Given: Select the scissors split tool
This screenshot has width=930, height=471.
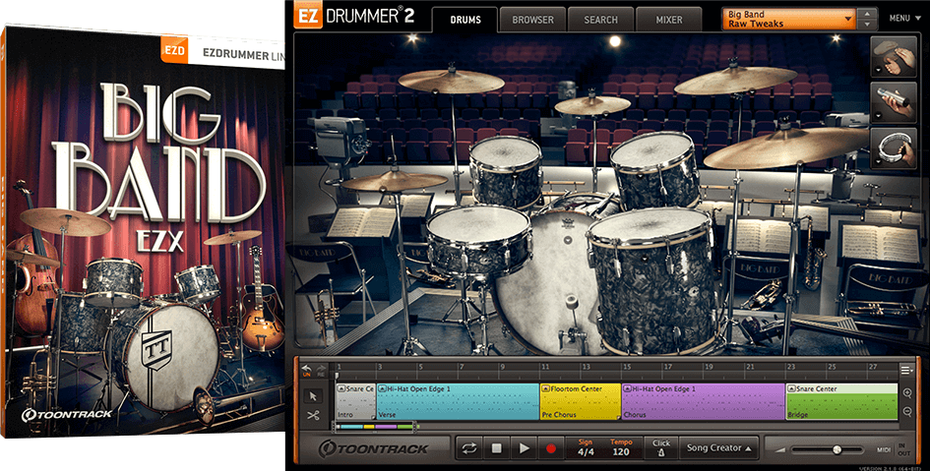Looking at the screenshot, I should click(314, 416).
